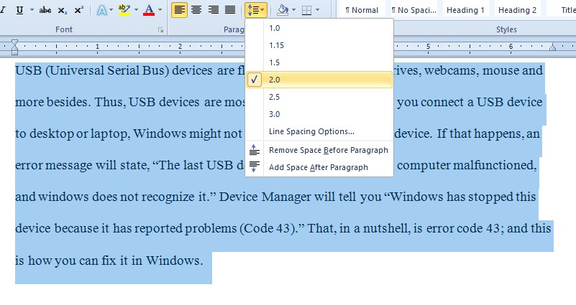Choose 1.5 line spacing
576x305 pixels.
pos(319,62)
